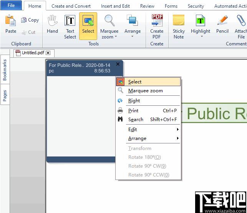Click the Select icon in context menu
The height and width of the screenshot is (213, 247).
click(121, 82)
